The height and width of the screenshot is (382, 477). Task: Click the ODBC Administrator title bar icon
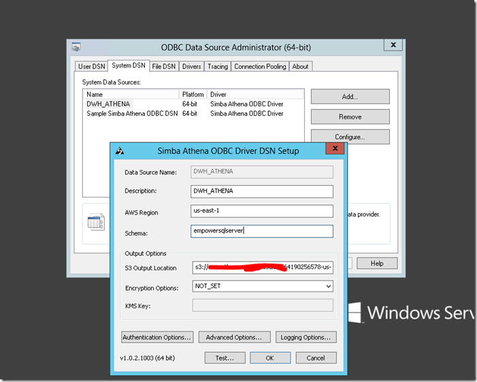point(76,47)
